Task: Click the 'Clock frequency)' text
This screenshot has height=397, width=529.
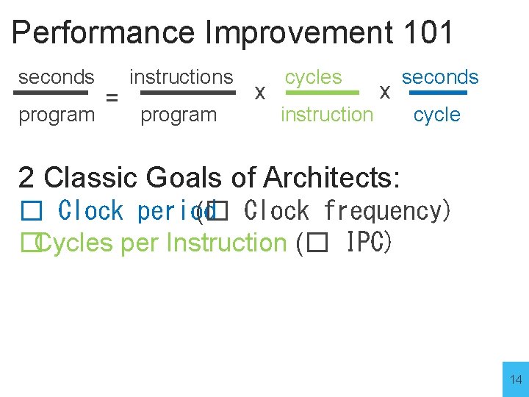Action: point(345,211)
